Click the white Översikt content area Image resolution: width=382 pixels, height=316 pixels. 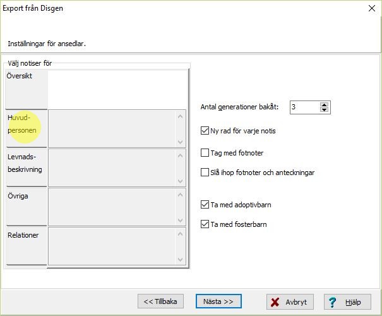[x=117, y=90]
